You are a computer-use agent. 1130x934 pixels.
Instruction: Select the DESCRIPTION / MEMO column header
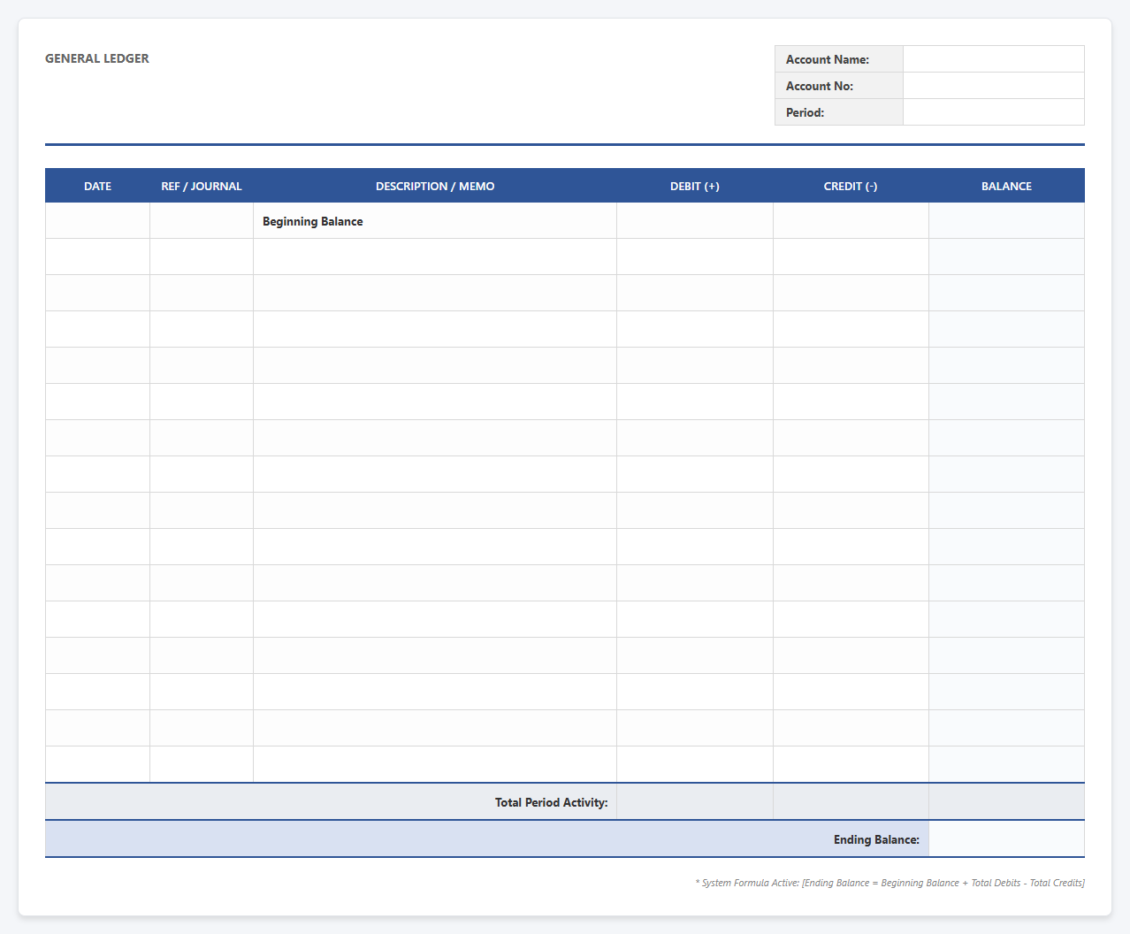(435, 186)
